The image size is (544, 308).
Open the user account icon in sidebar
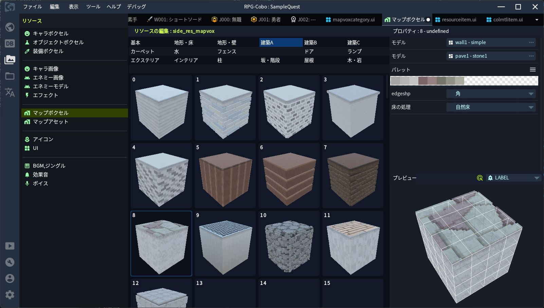pos(10,278)
